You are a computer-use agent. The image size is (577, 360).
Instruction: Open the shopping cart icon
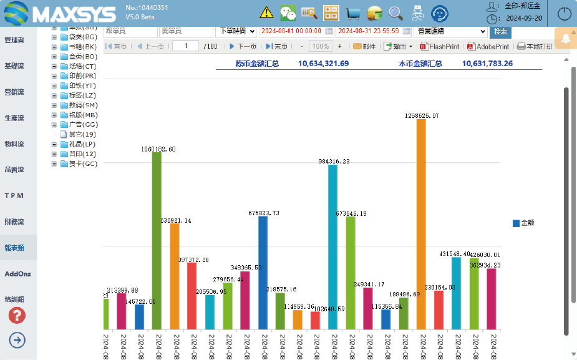point(353,14)
